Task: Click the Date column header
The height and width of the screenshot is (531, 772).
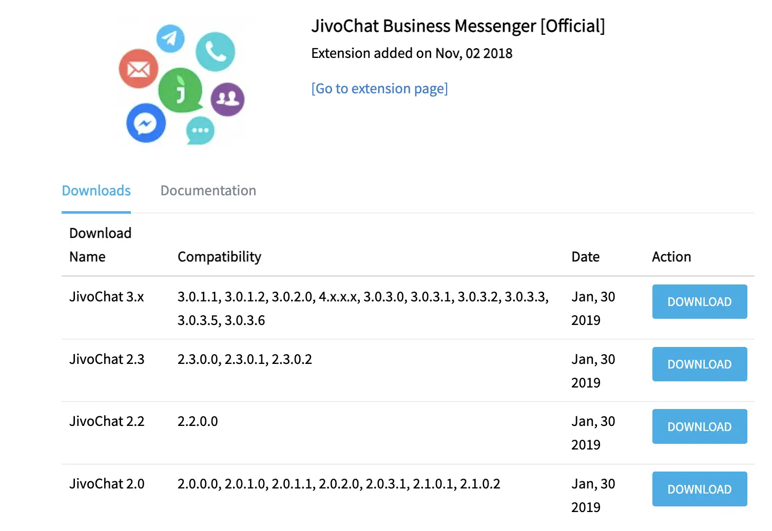Action: coord(585,257)
